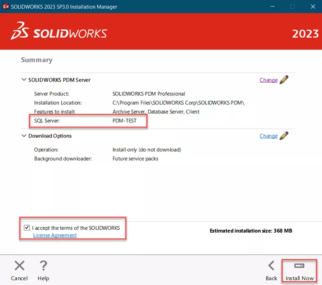
Task: Click the Install only (do not download) text
Action: pyautogui.click(x=146, y=150)
